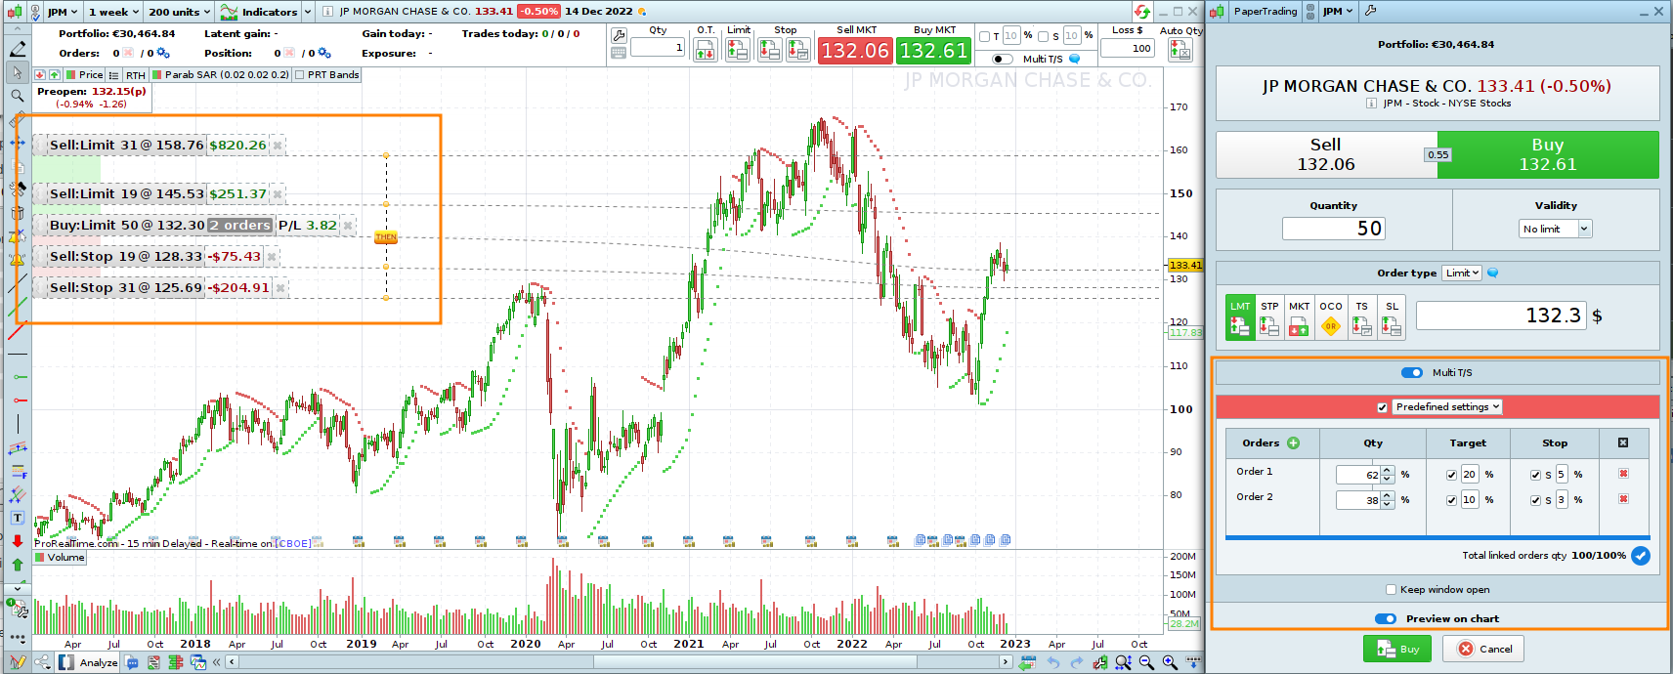This screenshot has height=674, width=1673.
Task: Delete Order 2 row with red x
Action: click(1623, 499)
